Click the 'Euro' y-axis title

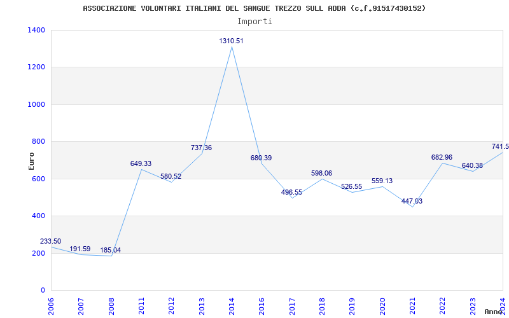[31, 161]
